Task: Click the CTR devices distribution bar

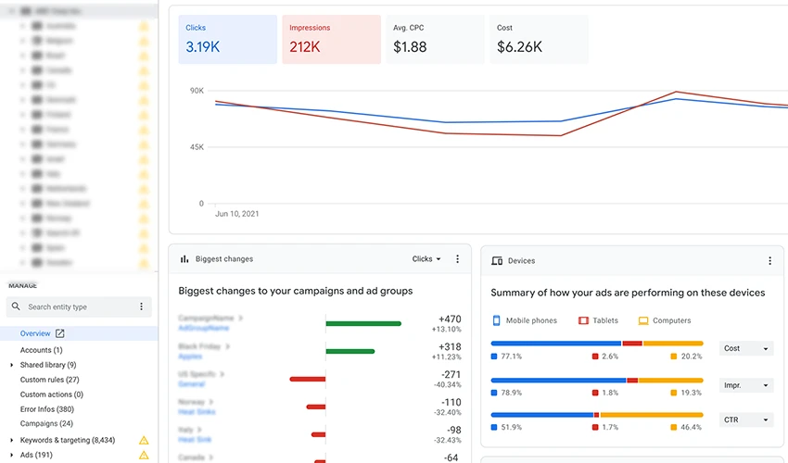Action: (x=597, y=415)
